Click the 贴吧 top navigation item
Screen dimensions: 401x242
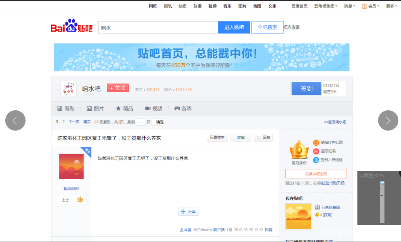click(182, 6)
